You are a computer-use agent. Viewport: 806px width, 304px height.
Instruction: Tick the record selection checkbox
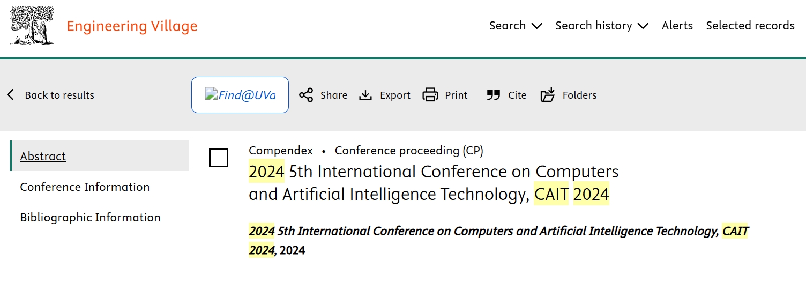point(219,158)
